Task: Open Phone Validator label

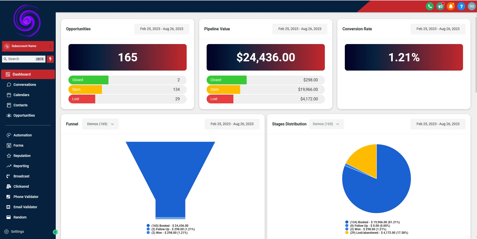Action: point(26,197)
